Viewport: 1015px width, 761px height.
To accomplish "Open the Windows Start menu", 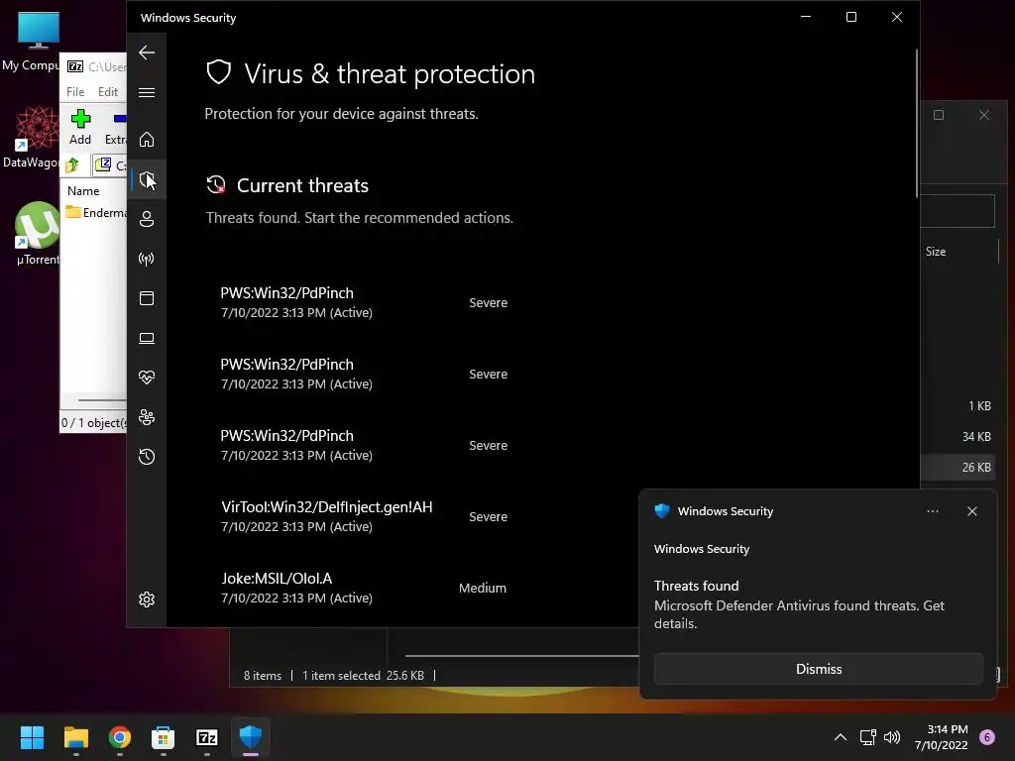I will 32,737.
